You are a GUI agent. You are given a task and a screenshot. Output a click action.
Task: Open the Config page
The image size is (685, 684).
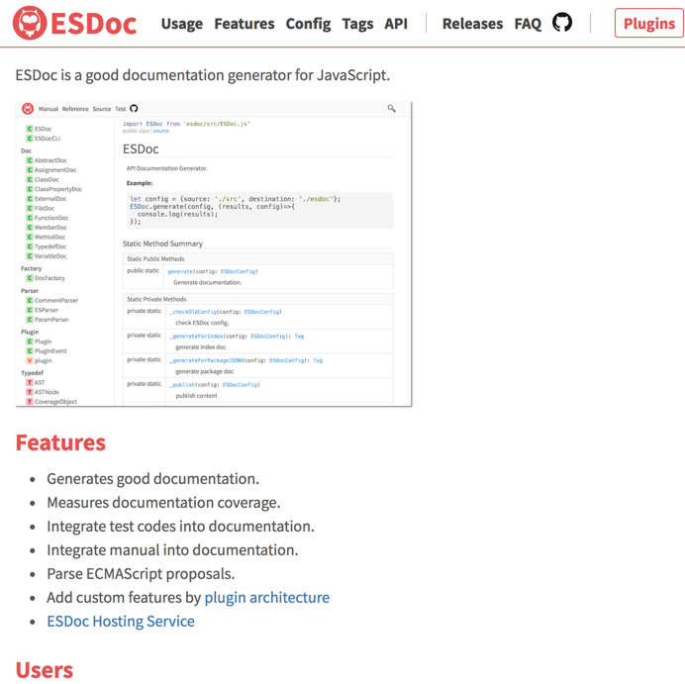(308, 24)
